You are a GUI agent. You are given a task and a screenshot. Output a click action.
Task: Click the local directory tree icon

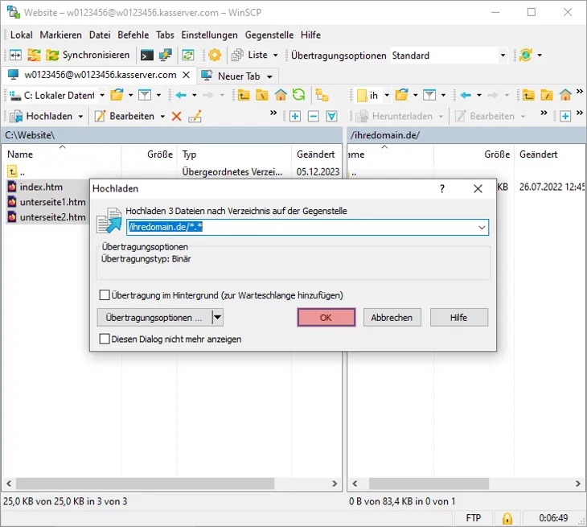(322, 95)
